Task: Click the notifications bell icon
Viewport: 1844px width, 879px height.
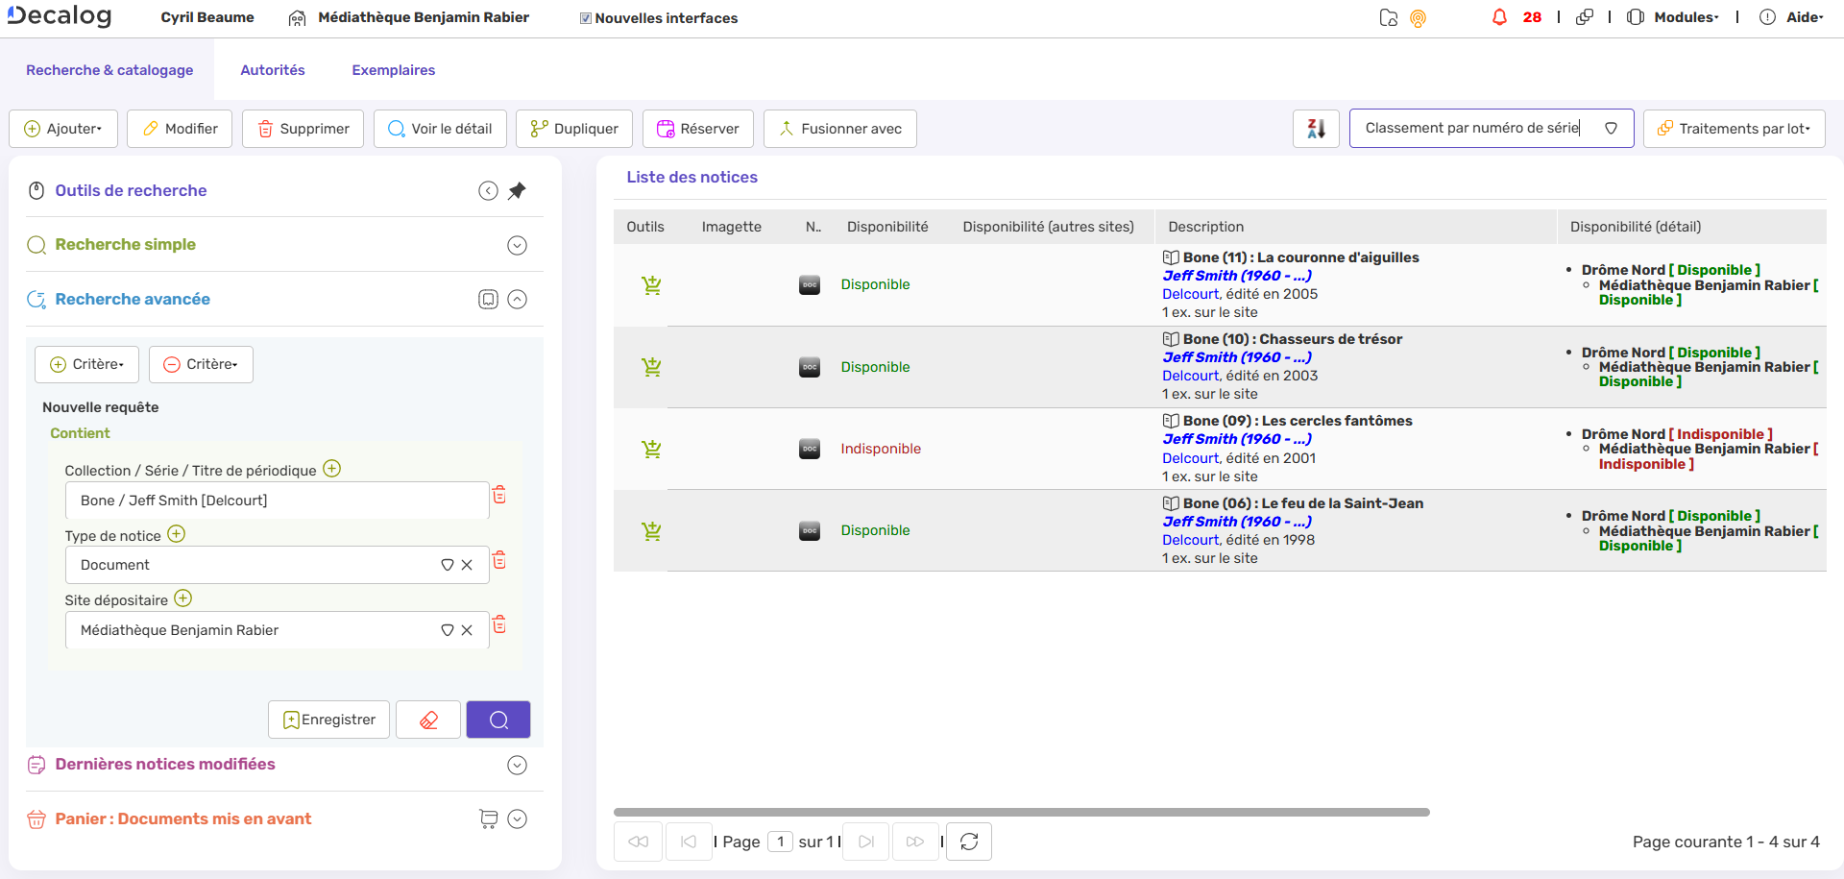Action: pyautogui.click(x=1499, y=17)
